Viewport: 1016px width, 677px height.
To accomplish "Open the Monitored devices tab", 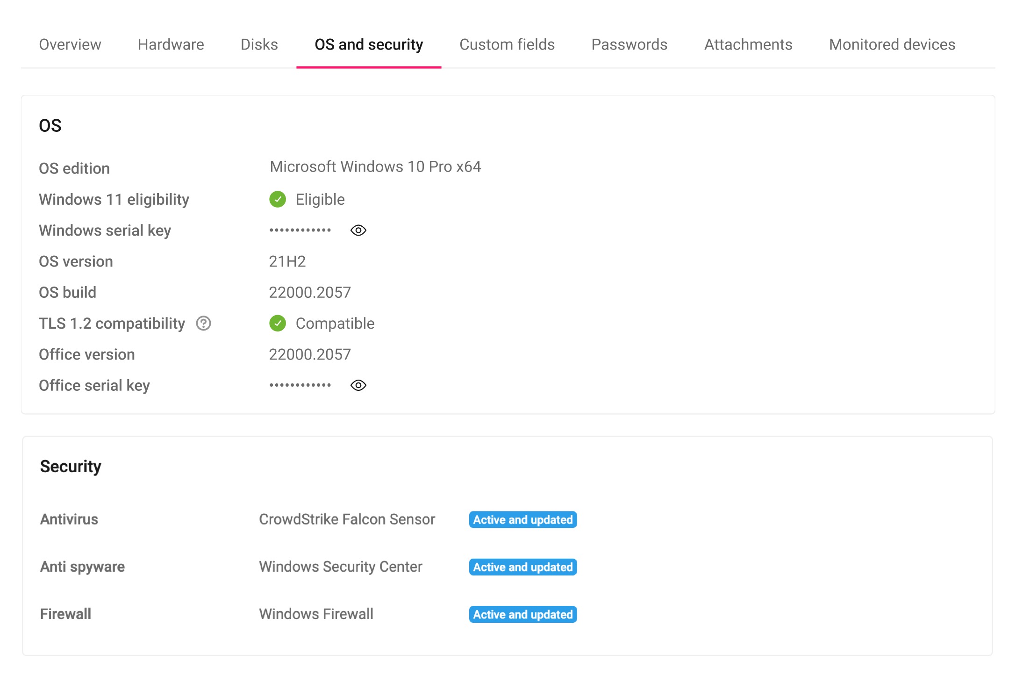I will [892, 44].
